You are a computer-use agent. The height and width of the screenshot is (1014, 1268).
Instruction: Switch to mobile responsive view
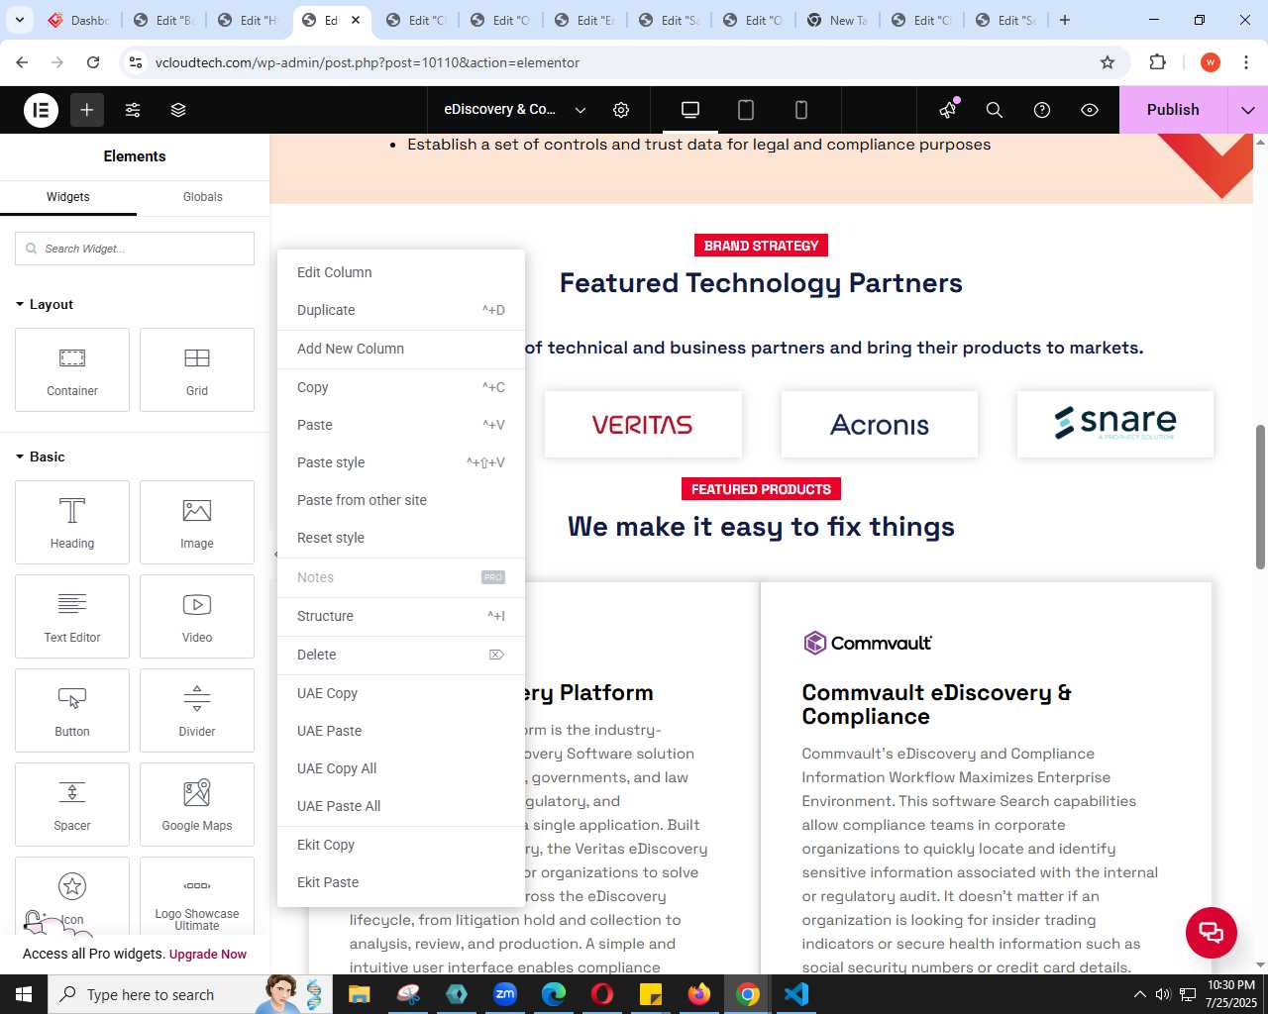[x=801, y=110]
